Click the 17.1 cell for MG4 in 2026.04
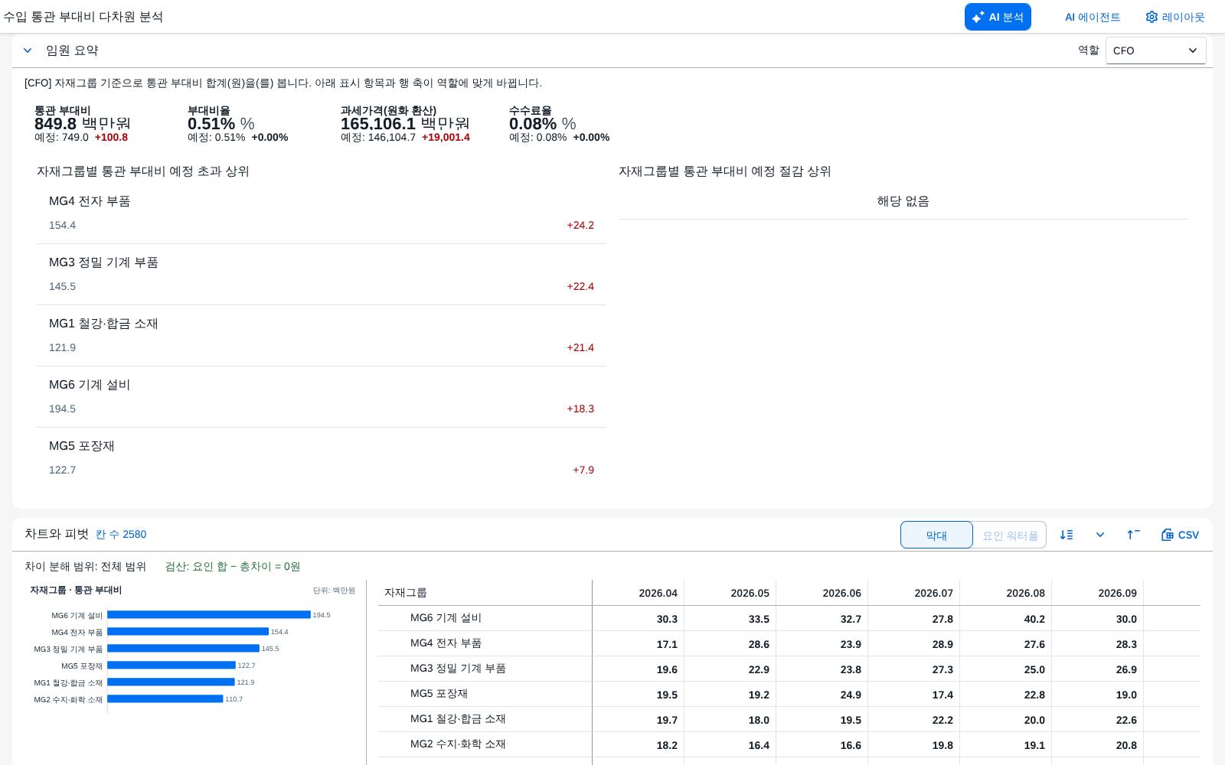The image size is (1225, 765). click(x=639, y=644)
